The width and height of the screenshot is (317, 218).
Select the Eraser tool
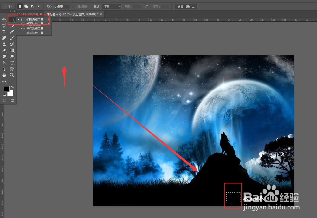pyautogui.click(x=4, y=50)
